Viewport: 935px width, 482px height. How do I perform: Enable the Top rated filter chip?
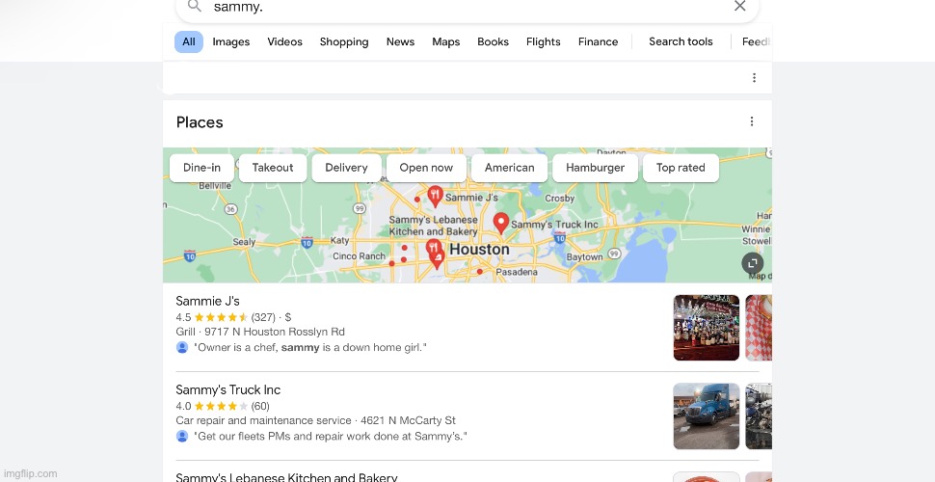(681, 168)
